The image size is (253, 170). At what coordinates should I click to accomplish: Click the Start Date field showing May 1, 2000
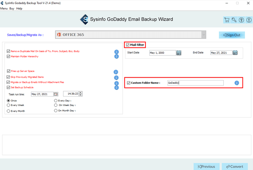click(163, 53)
